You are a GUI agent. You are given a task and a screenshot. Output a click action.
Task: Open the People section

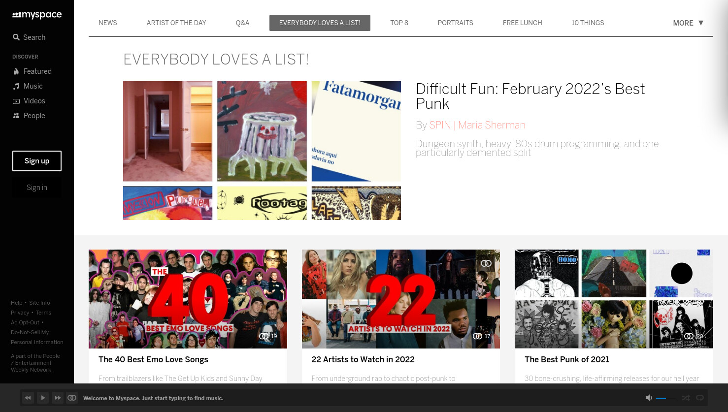[x=29, y=116]
